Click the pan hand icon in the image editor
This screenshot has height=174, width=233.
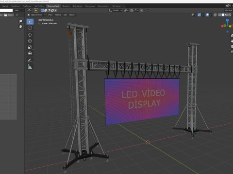click(20, 27)
